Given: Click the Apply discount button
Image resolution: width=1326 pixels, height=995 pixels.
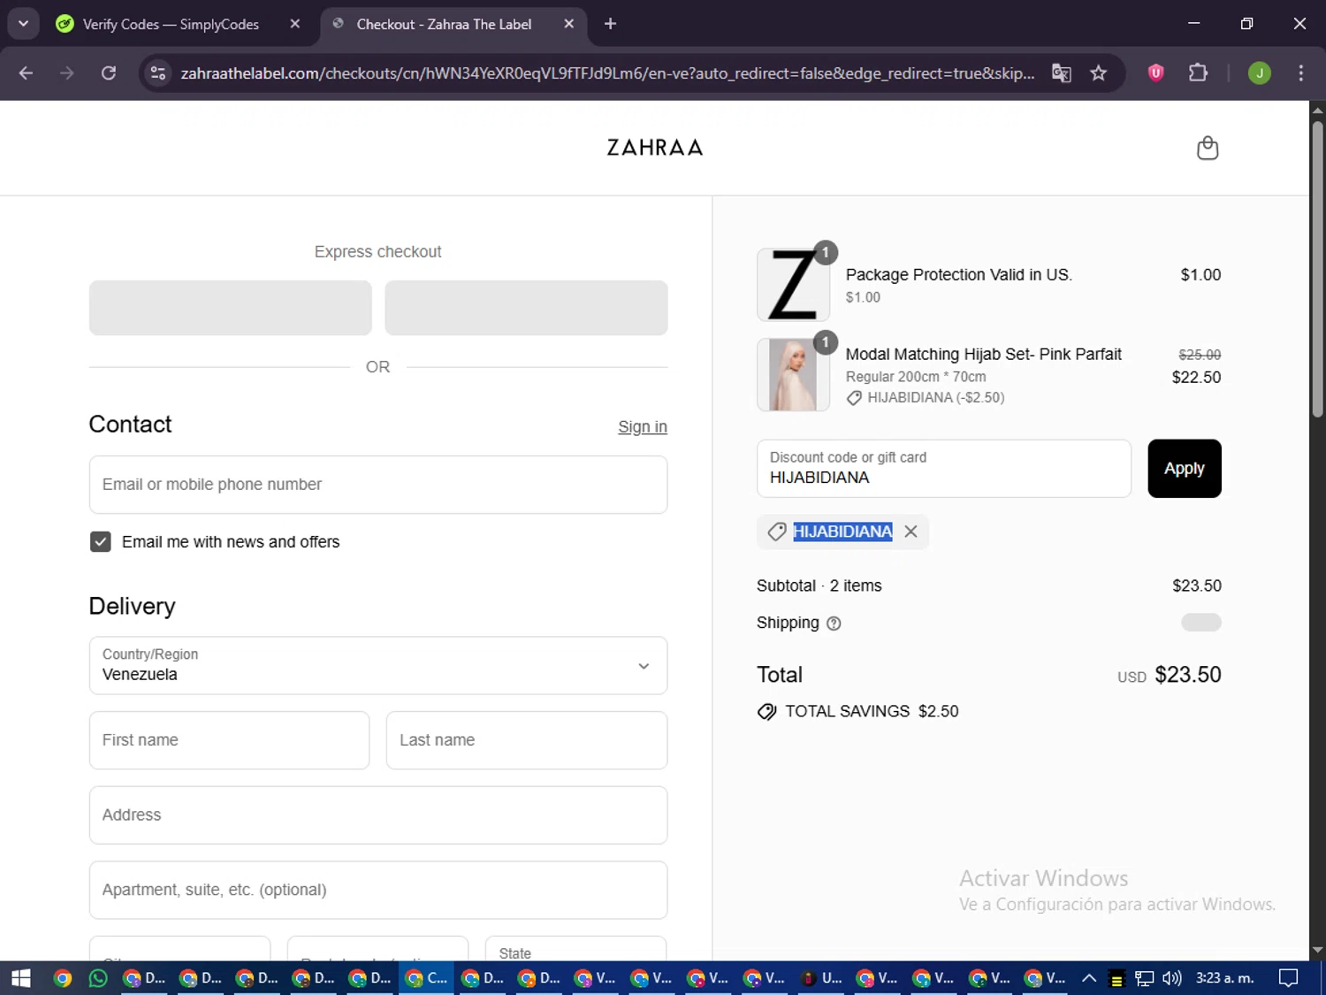Looking at the screenshot, I should point(1185,469).
